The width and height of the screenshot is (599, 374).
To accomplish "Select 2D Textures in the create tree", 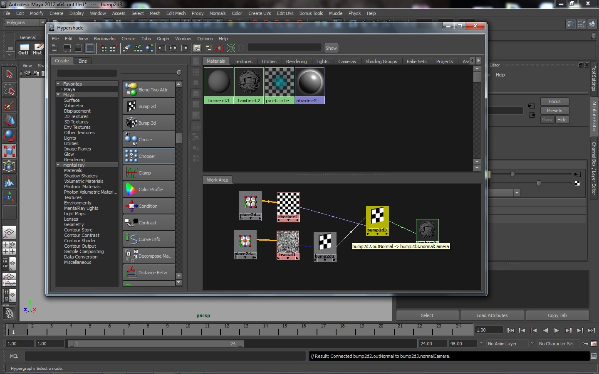I will pos(76,116).
